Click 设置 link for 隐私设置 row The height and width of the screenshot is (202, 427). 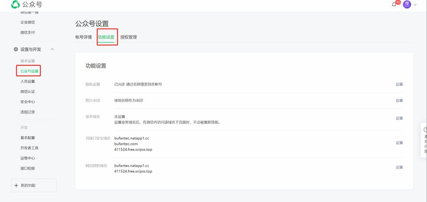(x=399, y=84)
